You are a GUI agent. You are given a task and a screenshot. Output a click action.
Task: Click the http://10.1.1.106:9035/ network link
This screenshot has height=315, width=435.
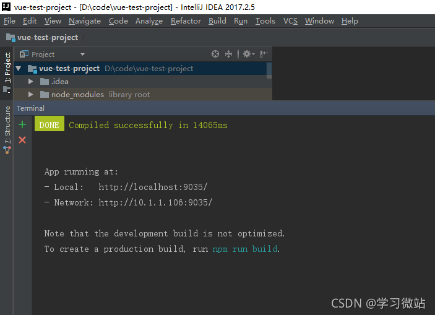click(x=155, y=202)
